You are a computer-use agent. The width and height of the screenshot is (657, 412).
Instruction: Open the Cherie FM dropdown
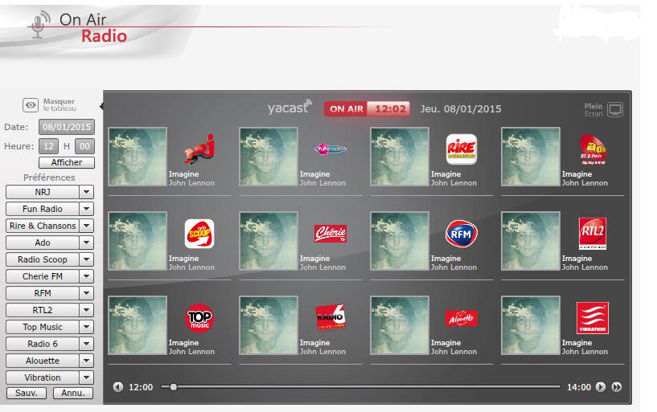(x=86, y=276)
